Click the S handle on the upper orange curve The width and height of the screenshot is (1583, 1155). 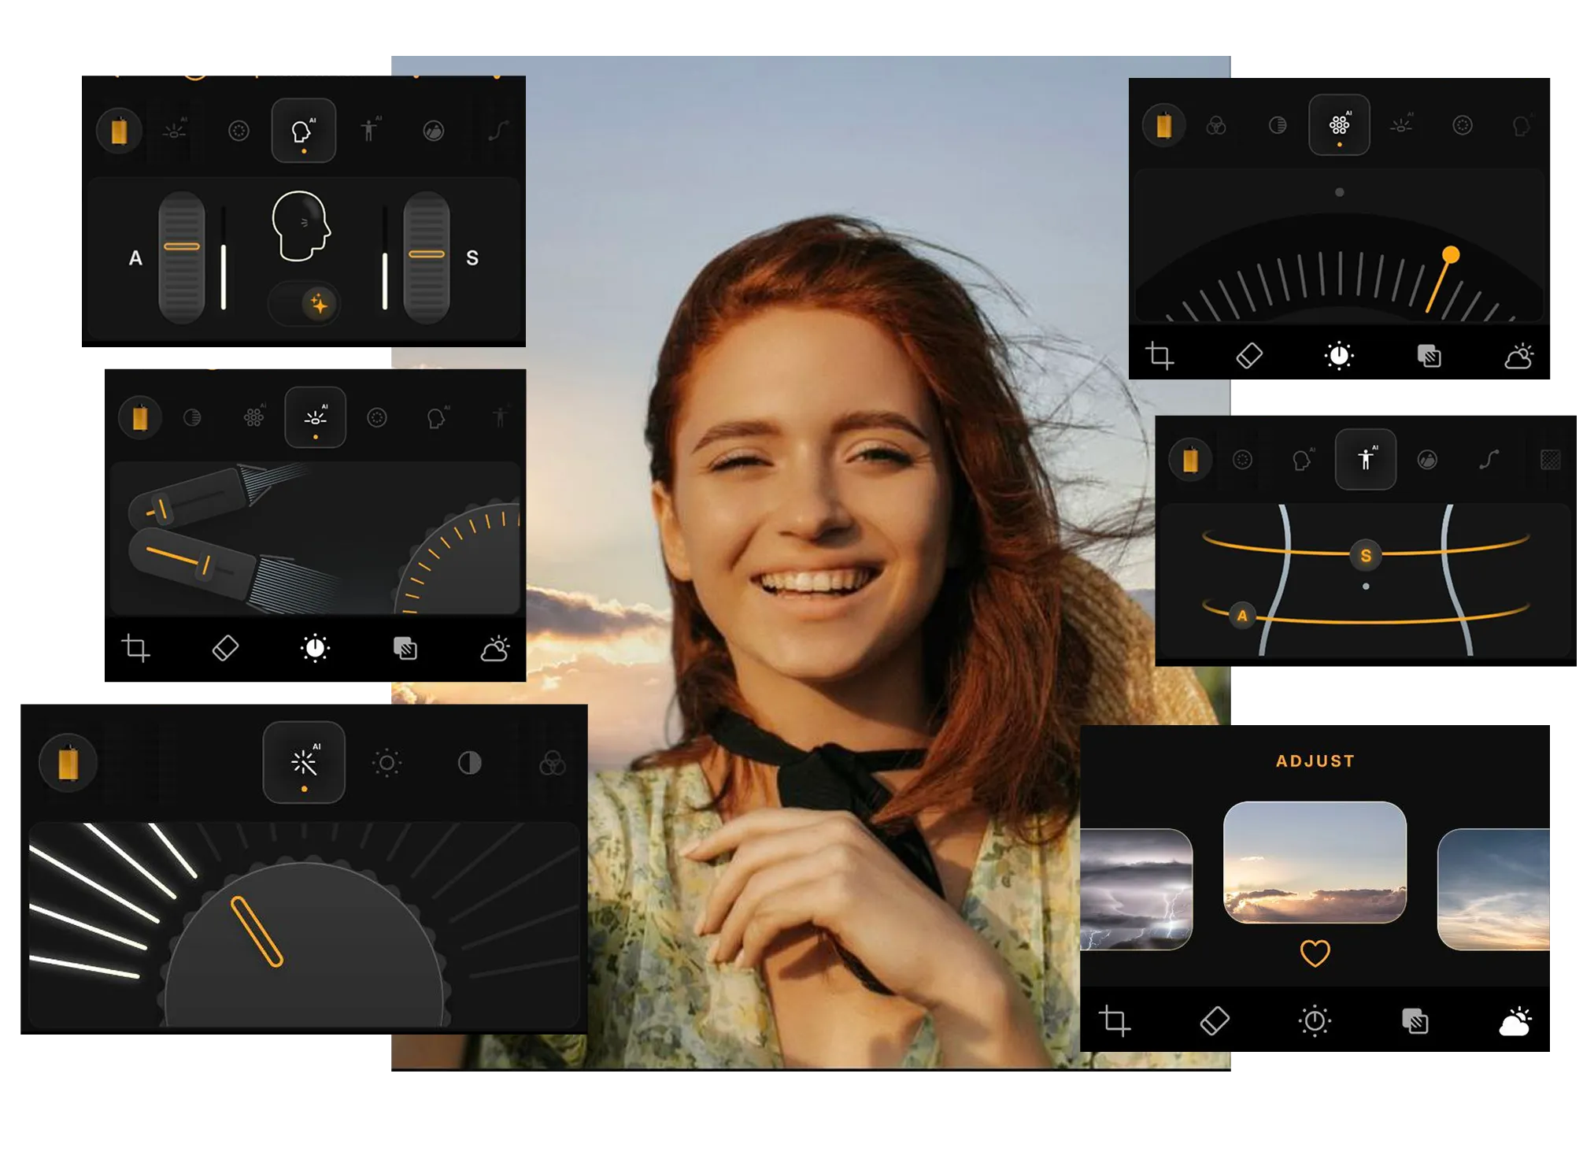(x=1366, y=555)
